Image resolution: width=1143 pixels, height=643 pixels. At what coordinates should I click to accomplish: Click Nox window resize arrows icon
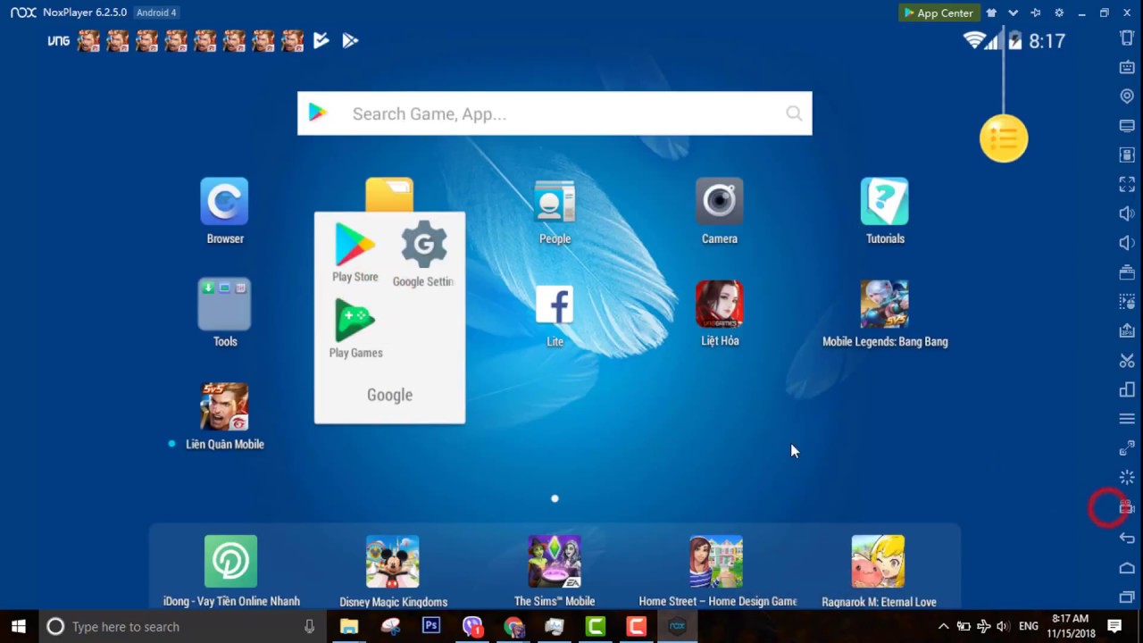(1127, 448)
